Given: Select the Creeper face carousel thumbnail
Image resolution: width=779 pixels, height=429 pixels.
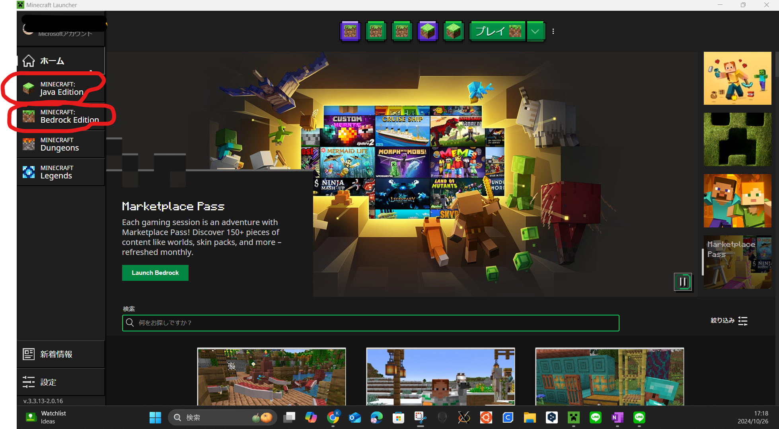Looking at the screenshot, I should click(x=737, y=139).
